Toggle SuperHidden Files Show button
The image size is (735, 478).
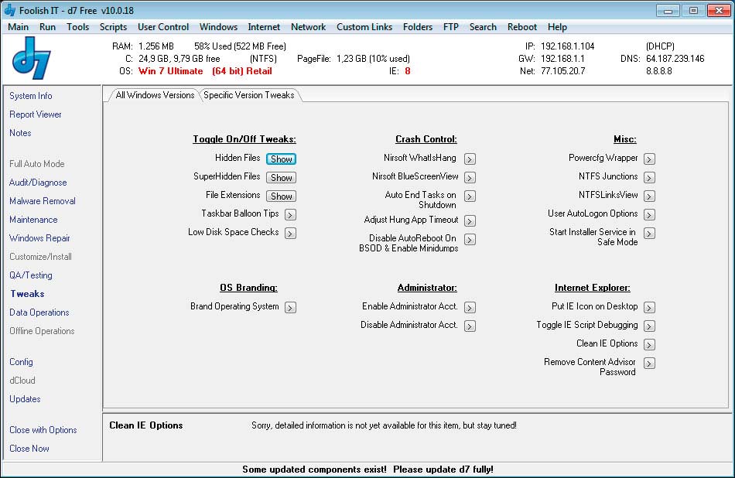282,178
